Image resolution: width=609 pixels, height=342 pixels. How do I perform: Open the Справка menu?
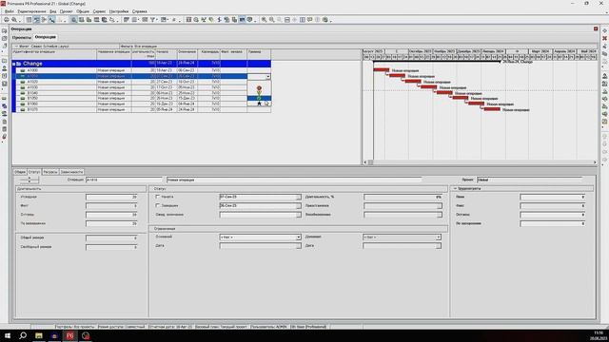pyautogui.click(x=140, y=11)
